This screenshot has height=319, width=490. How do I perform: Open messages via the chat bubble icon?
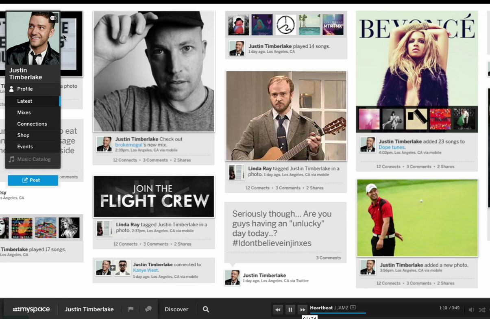click(148, 309)
